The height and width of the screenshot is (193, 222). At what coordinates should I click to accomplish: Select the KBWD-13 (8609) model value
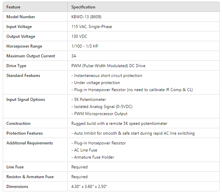[87, 17]
